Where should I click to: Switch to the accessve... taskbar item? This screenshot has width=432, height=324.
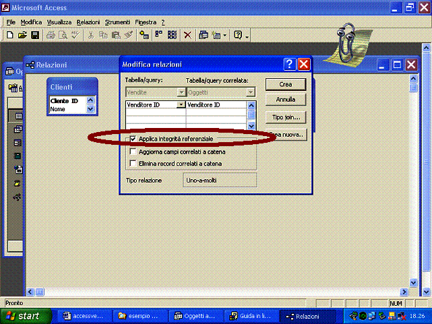coord(85,317)
